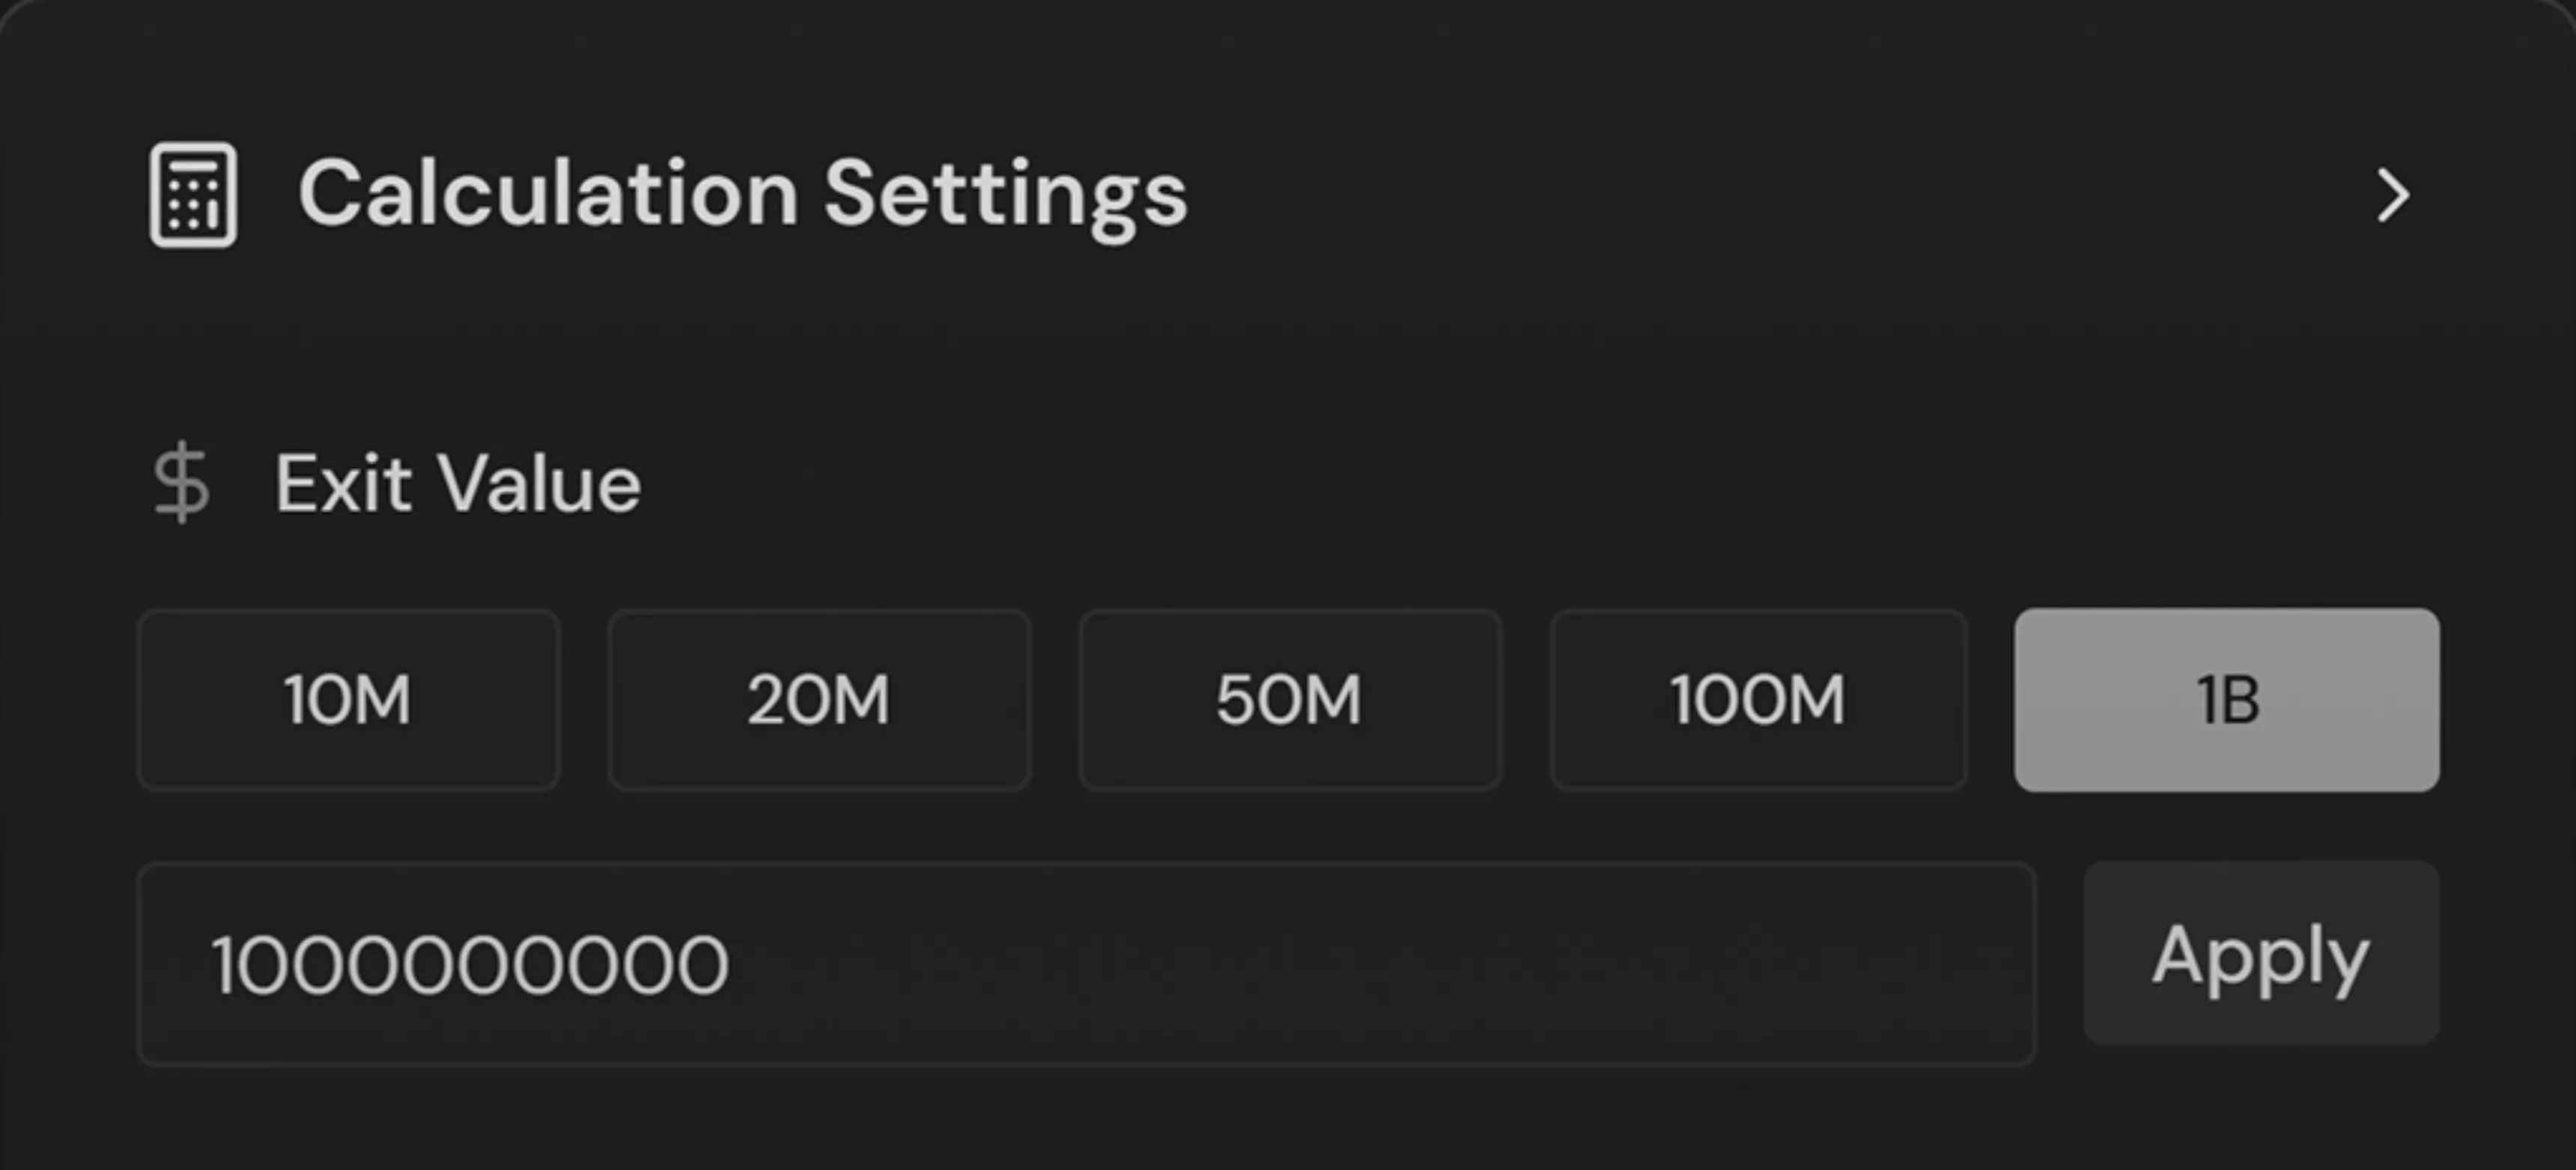Click the Calculation Settings header title
Viewport: 2576px width, 1170px height.
pyautogui.click(x=742, y=194)
